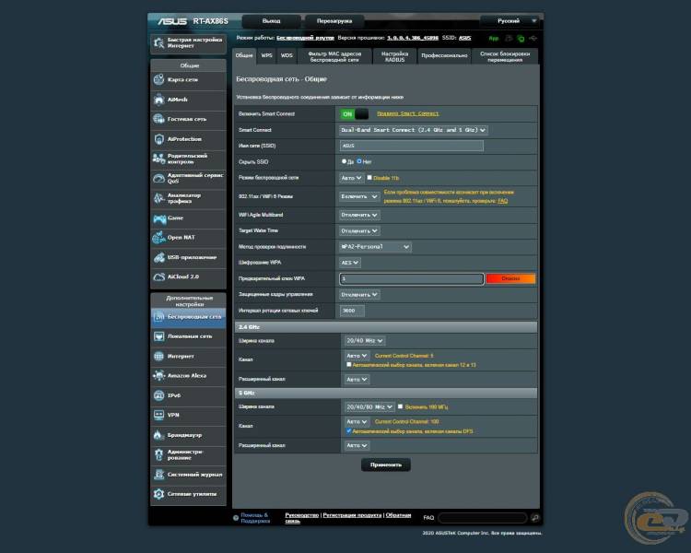Open Карта сети network map icon
691x553 pixels.
pyautogui.click(x=158, y=79)
